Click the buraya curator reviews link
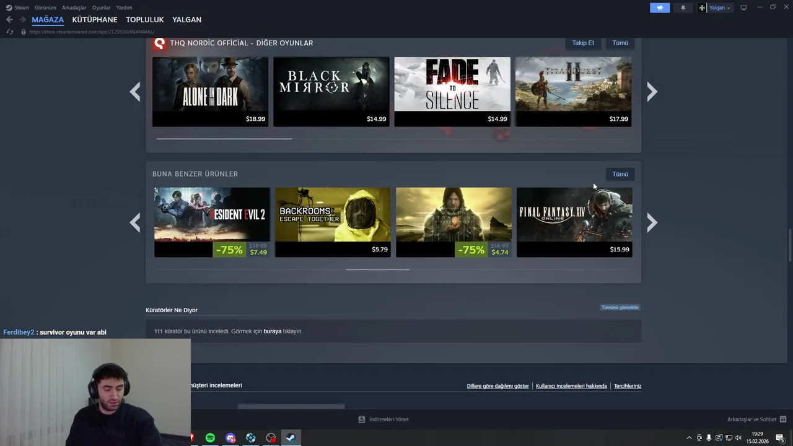This screenshot has height=446, width=793. pos(273,331)
